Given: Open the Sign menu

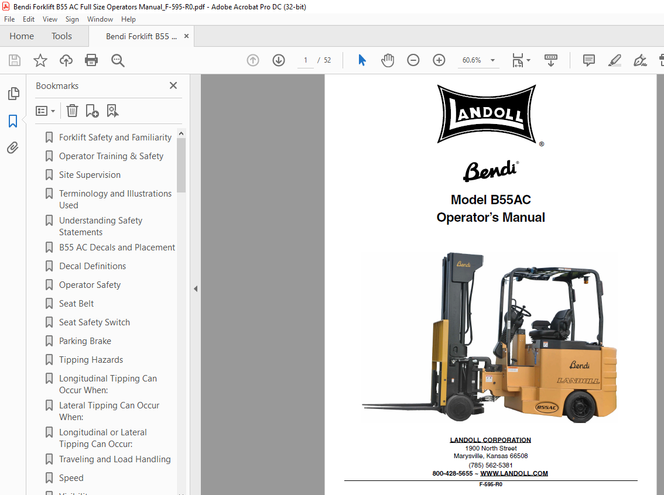Looking at the screenshot, I should click(72, 19).
